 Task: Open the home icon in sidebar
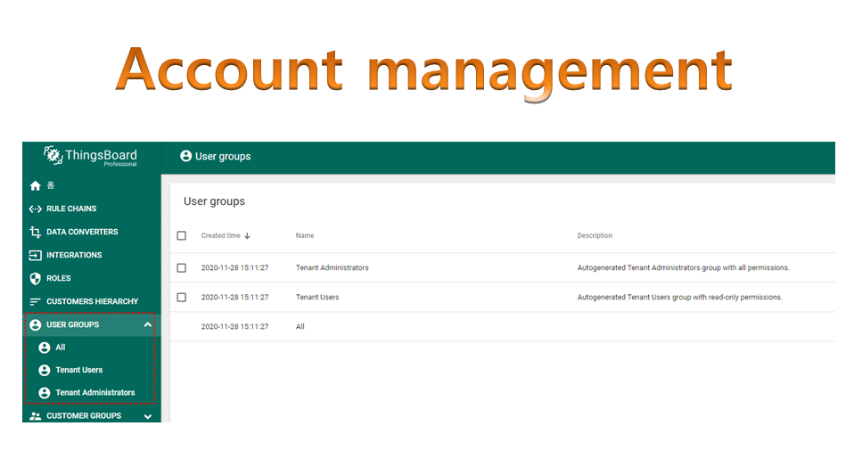pos(35,185)
